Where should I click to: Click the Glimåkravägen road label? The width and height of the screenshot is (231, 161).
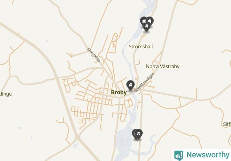(x=144, y=82)
